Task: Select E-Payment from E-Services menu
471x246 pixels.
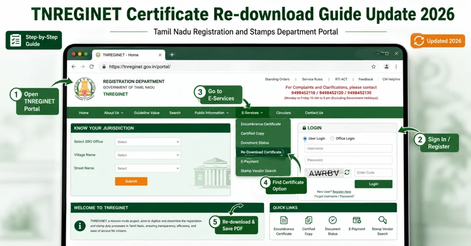Action: click(x=263, y=161)
